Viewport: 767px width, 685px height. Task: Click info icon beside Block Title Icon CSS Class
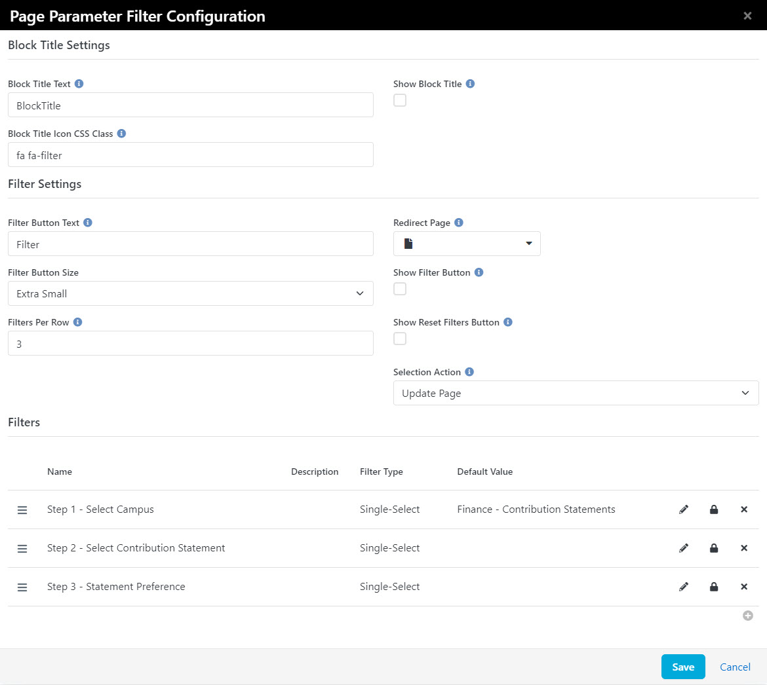pos(121,134)
